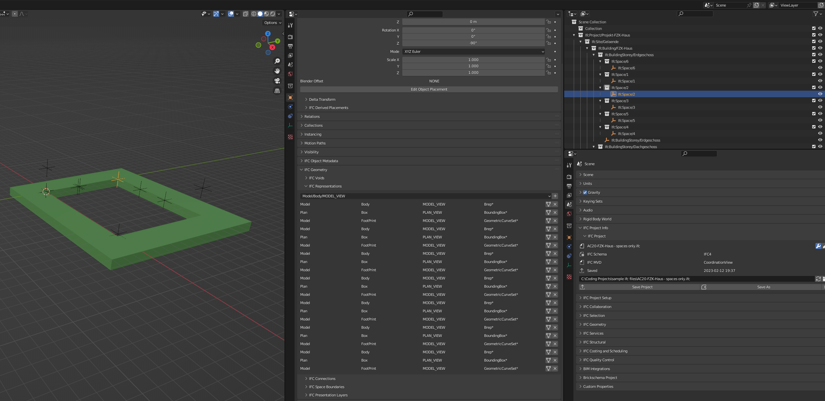Click the outliner search field
Screen dimensions: 825x401
pyautogui.click(x=695, y=14)
